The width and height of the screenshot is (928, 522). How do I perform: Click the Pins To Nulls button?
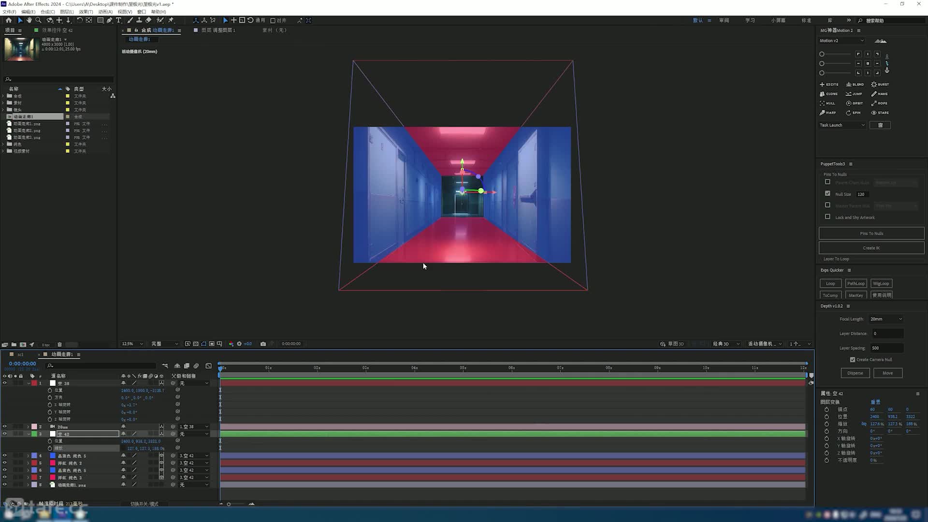point(871,233)
